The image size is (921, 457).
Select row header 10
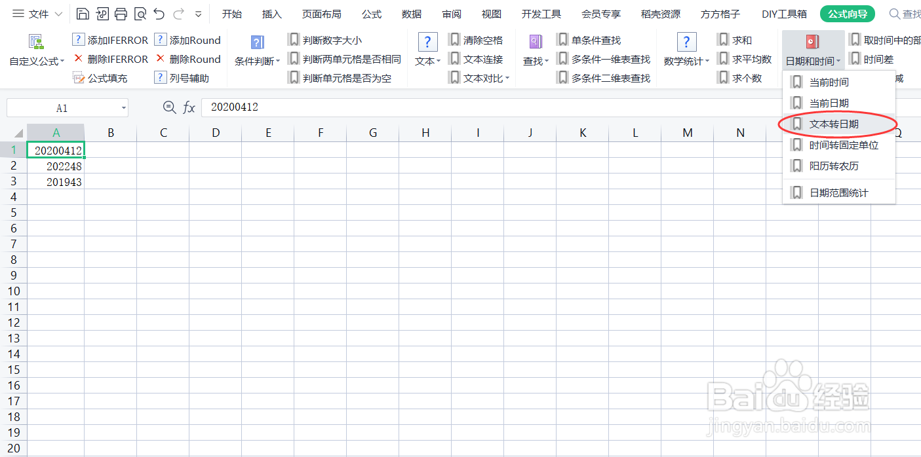[14, 291]
